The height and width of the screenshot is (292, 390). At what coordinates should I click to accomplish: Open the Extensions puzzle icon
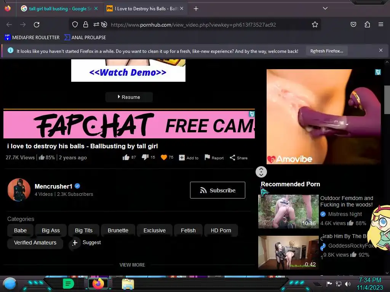(367, 24)
